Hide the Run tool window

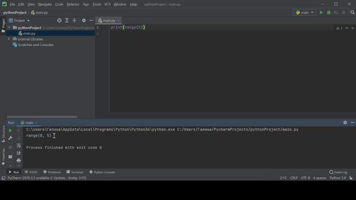pyautogui.click(x=352, y=122)
